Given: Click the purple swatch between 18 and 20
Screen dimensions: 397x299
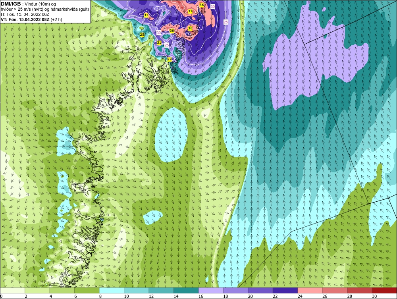Looking at the screenshot, I should point(236,290).
